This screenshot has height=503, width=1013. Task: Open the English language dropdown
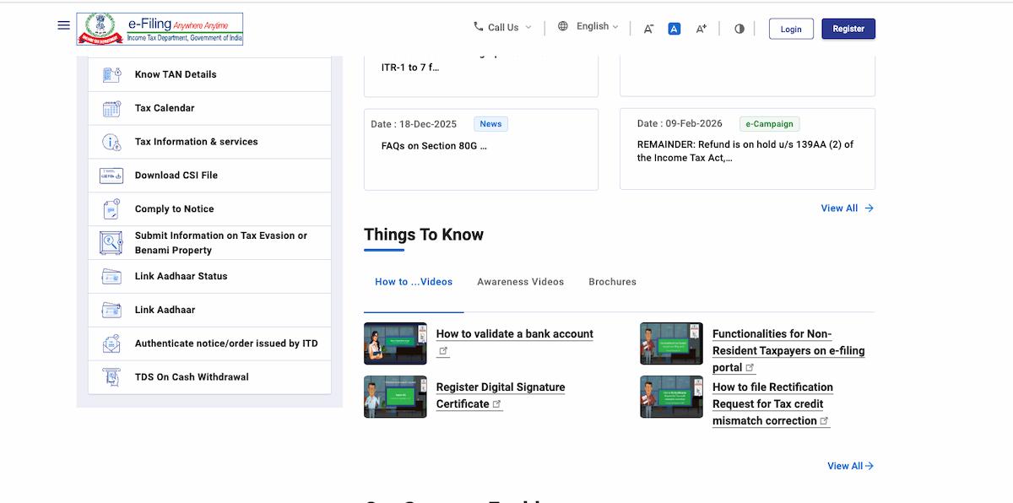coord(589,27)
